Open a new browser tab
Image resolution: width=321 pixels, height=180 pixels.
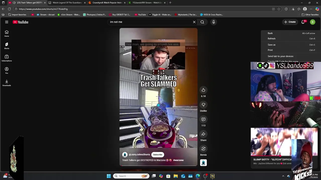tap(170, 3)
